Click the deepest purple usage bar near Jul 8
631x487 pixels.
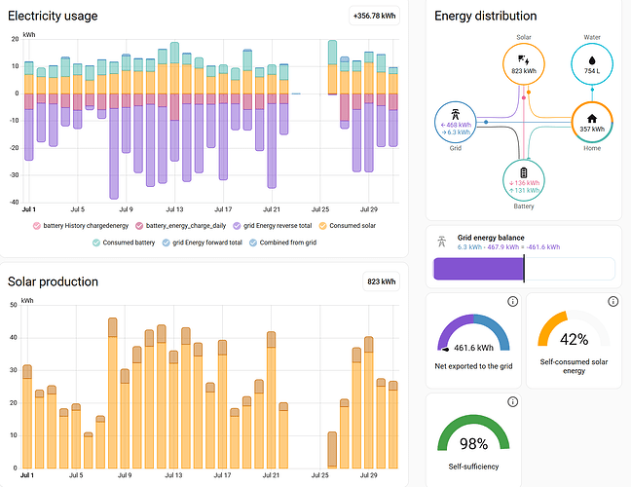[114, 153]
